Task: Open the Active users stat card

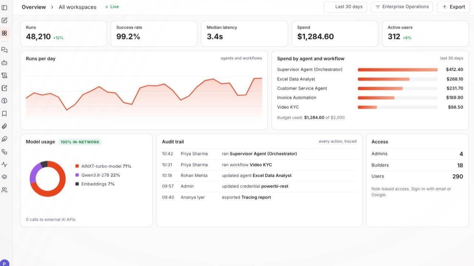Action: [x=425, y=34]
